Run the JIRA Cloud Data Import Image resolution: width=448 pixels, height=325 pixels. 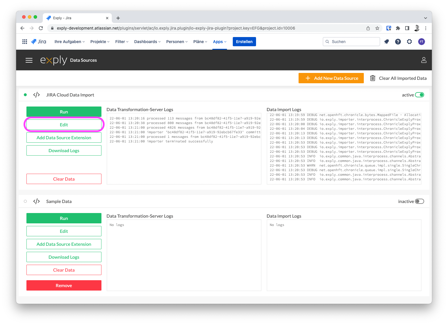point(64,112)
